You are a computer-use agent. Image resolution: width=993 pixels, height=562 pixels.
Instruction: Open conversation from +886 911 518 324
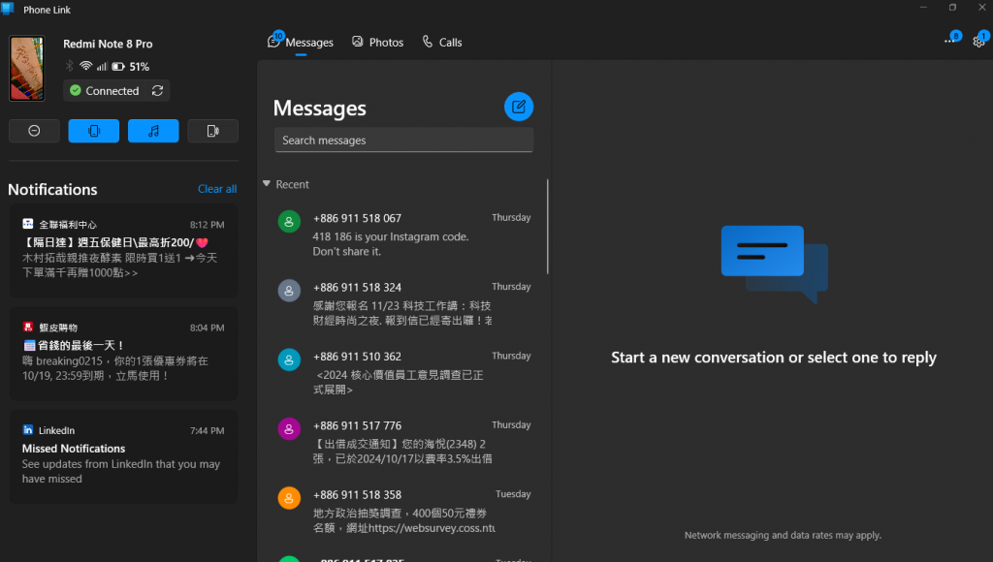[404, 303]
